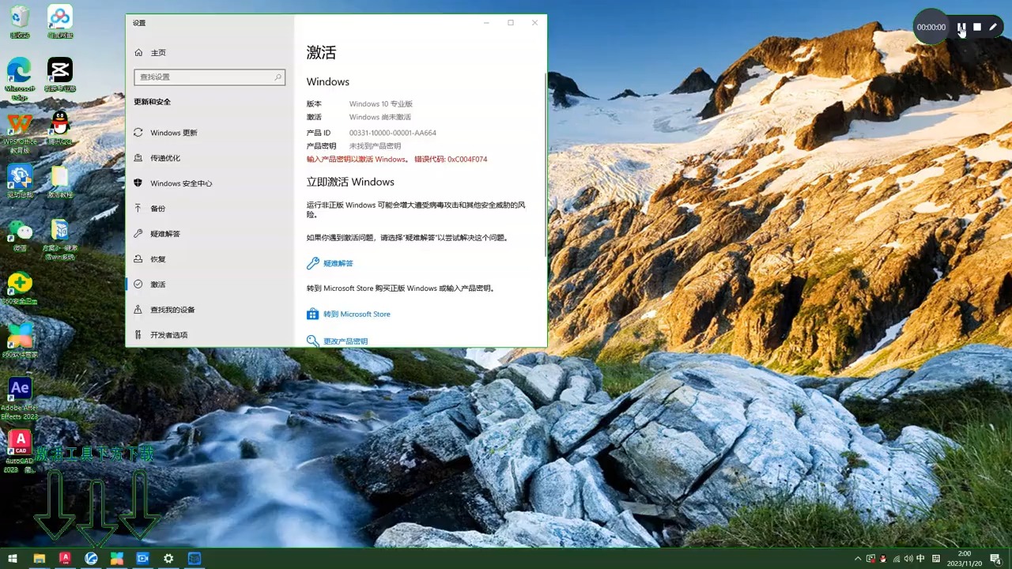Viewport: 1012px width, 569px height.
Task: Stop the screen recording
Action: (x=979, y=27)
